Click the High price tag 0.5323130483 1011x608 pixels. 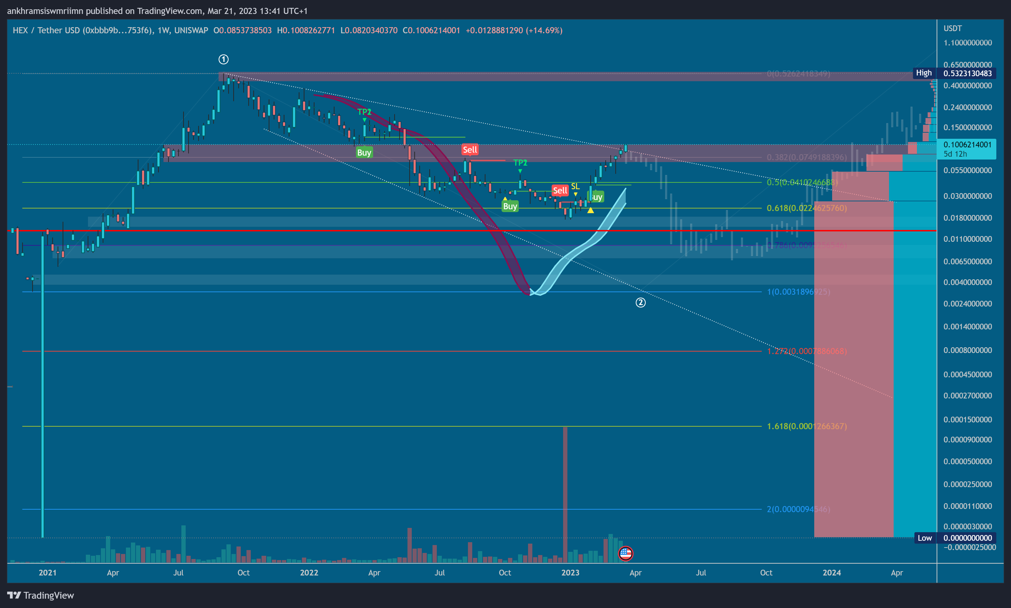(955, 73)
